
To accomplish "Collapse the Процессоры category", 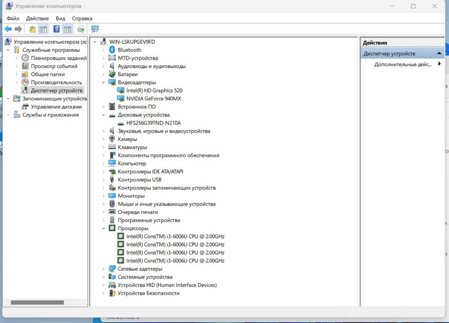I will [104, 229].
